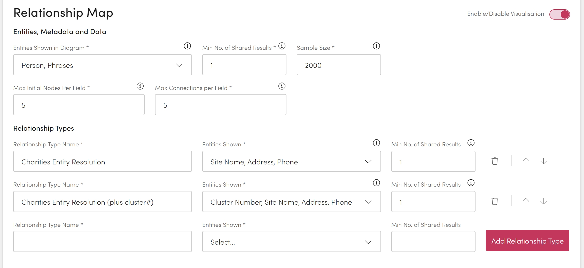Image resolution: width=584 pixels, height=268 pixels.
Task: Delete the Charities Entity Resolution relationship type
Action: click(495, 161)
